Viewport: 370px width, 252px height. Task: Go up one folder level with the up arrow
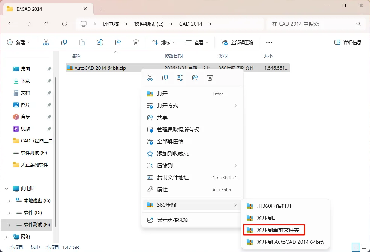(x=46, y=24)
